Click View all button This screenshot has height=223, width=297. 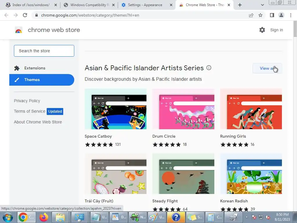point(267,68)
